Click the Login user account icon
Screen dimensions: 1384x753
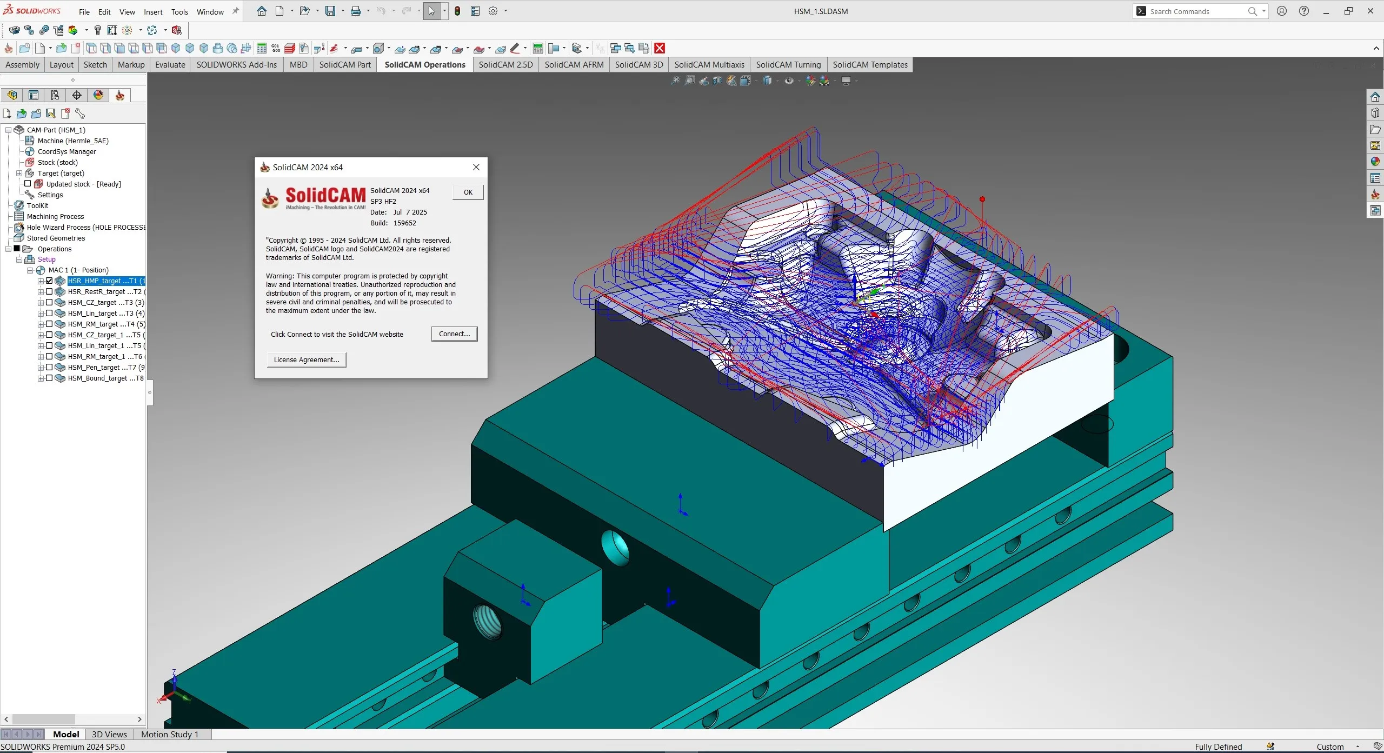click(1282, 11)
